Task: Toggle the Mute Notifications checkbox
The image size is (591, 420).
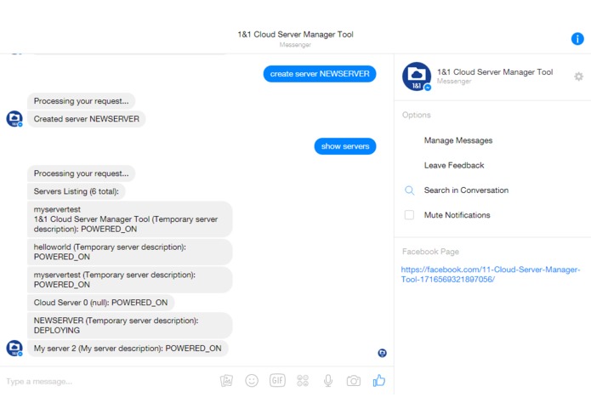Action: tap(409, 215)
